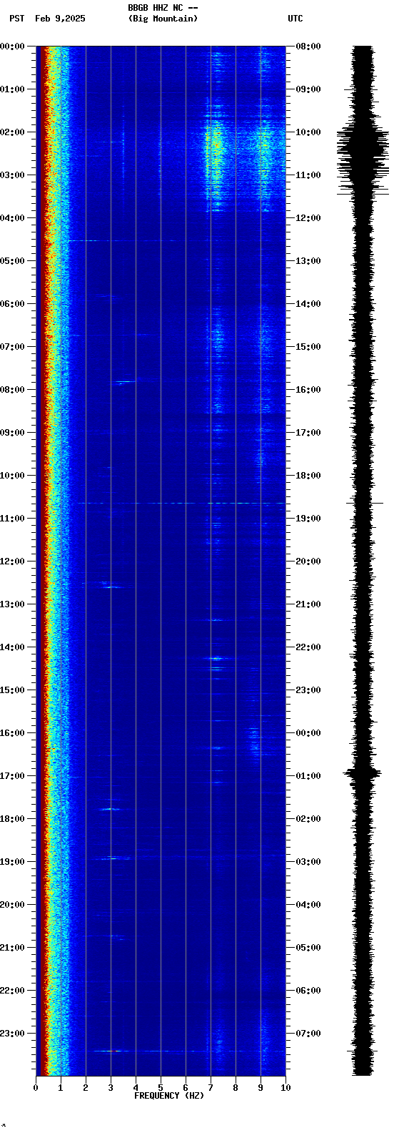This screenshot has width=394, height=1133.
Task: Click the 10:00 PST time label
Action: pyautogui.click(x=12, y=476)
